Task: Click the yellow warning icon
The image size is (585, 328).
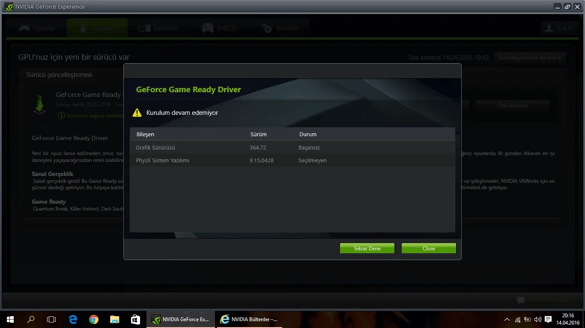Action: click(x=137, y=113)
